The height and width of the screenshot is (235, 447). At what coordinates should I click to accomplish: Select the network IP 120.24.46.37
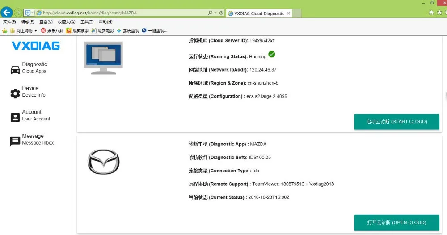[263, 70]
